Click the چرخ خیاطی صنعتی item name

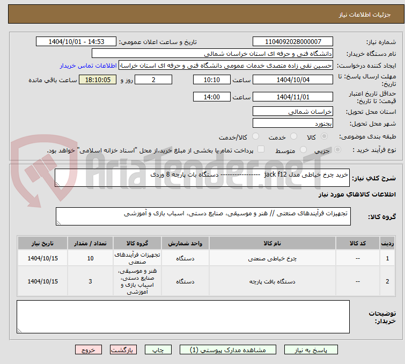[273, 258]
